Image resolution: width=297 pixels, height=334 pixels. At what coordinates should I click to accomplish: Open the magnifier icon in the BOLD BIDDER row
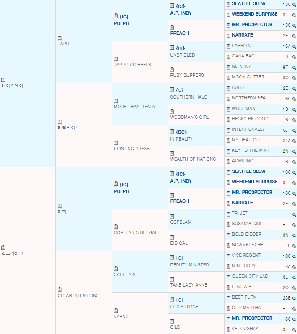tap(294, 235)
